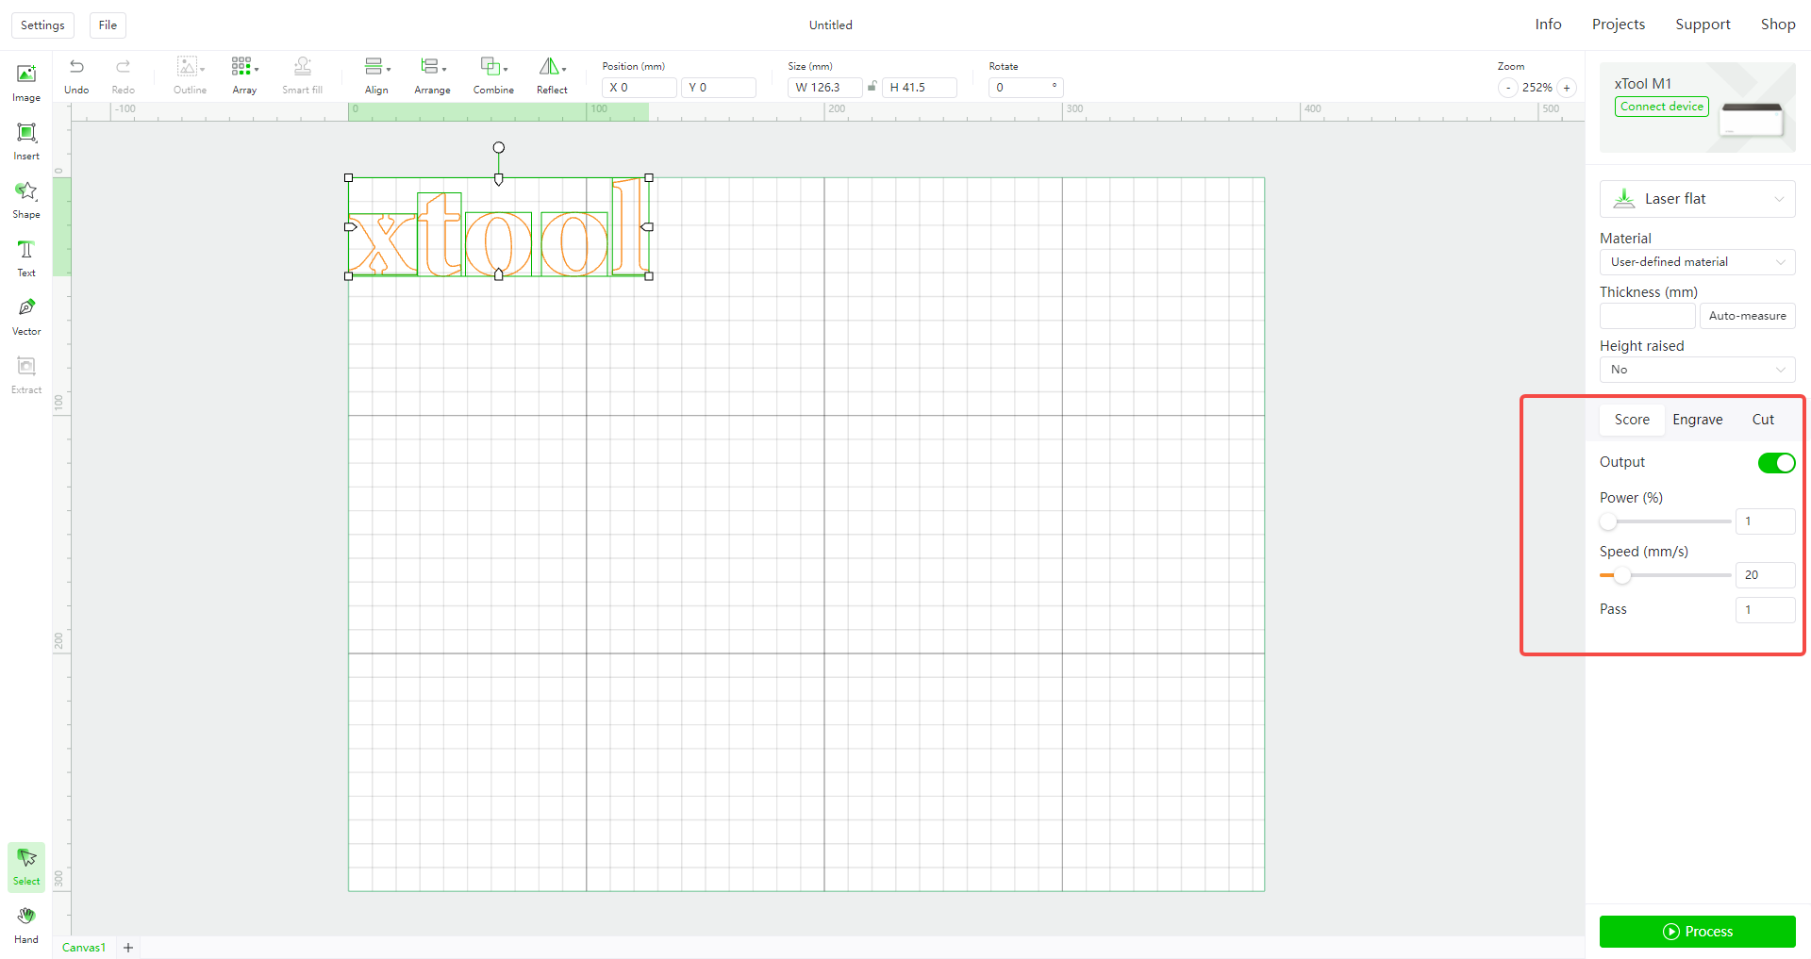Open the Combine options
Image resolution: width=1811 pixels, height=959 pixels.
[x=493, y=76]
